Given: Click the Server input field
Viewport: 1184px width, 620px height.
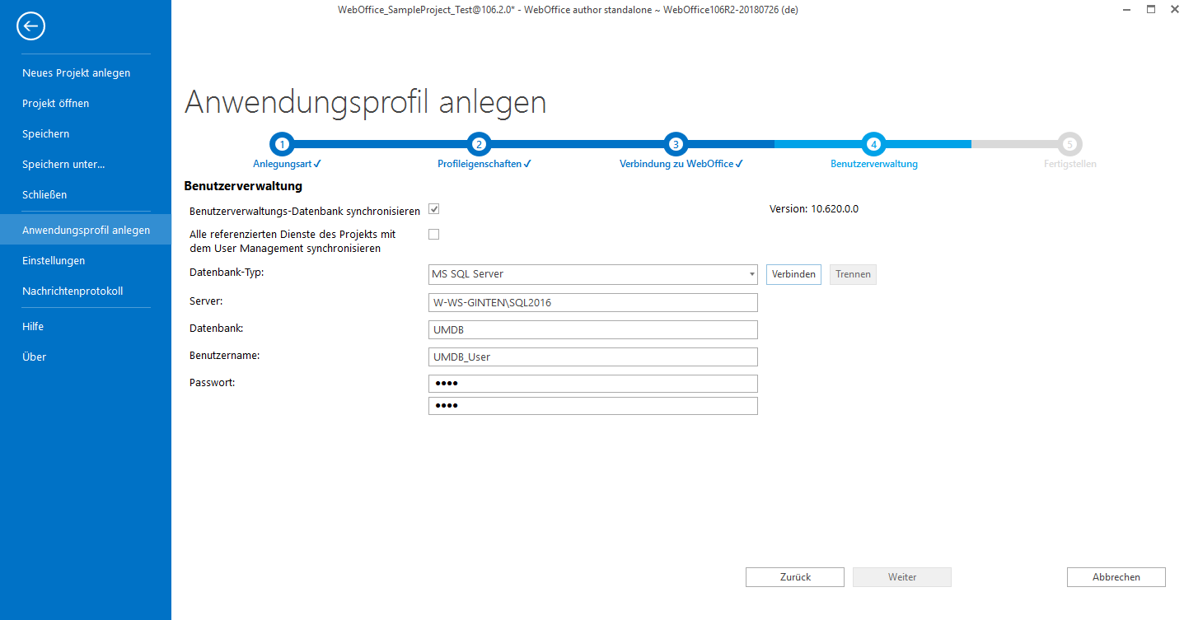Looking at the screenshot, I should (x=592, y=302).
